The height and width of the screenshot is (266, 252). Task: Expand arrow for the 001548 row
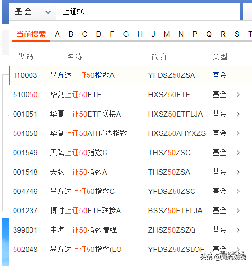click(x=238, y=172)
